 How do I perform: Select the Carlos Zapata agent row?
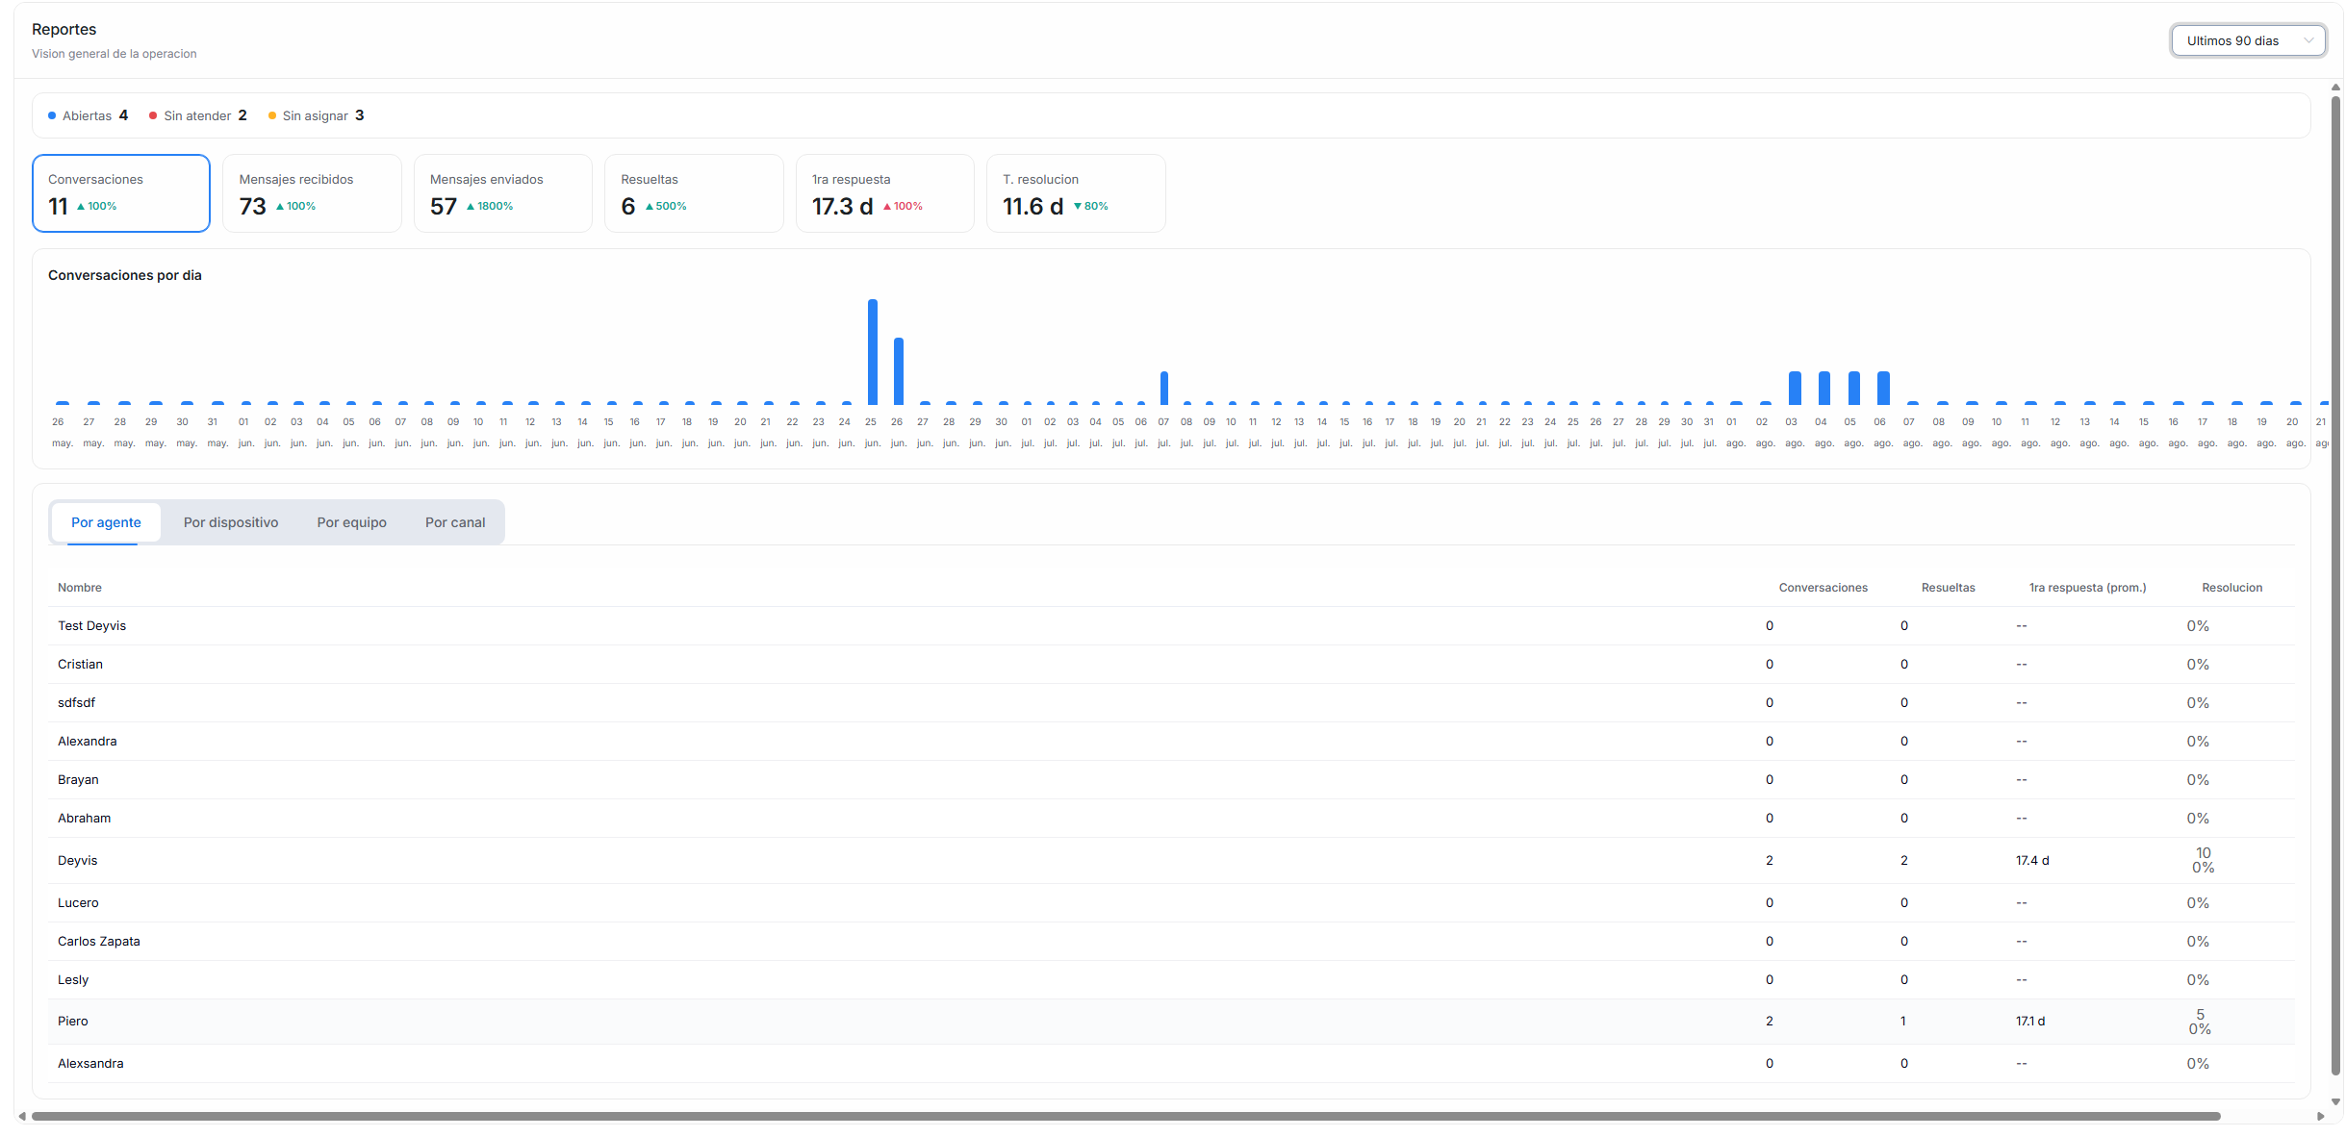point(1171,942)
